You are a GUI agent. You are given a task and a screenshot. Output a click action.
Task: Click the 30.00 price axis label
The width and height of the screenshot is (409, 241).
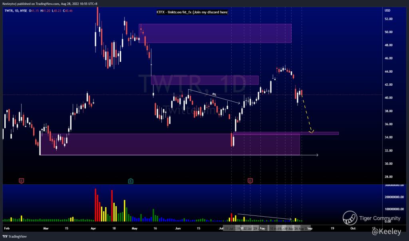tap(388, 164)
